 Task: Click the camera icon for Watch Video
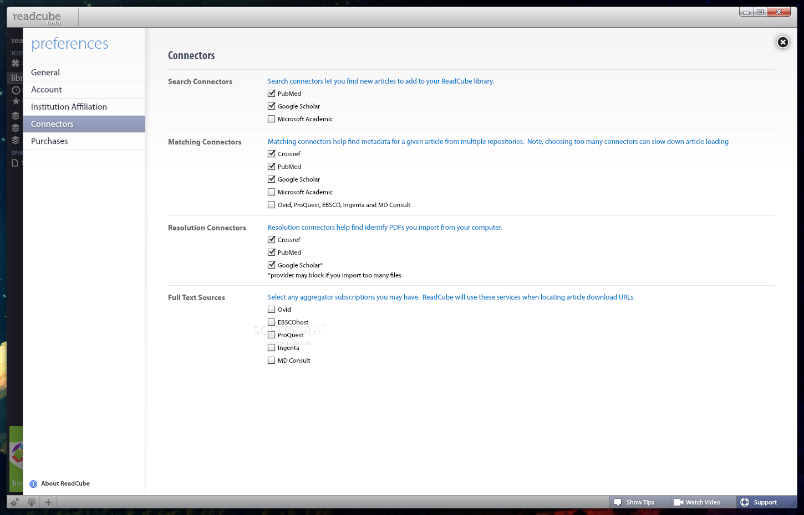coord(678,502)
